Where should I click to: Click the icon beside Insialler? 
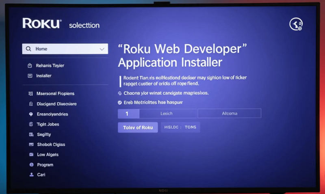[30, 76]
